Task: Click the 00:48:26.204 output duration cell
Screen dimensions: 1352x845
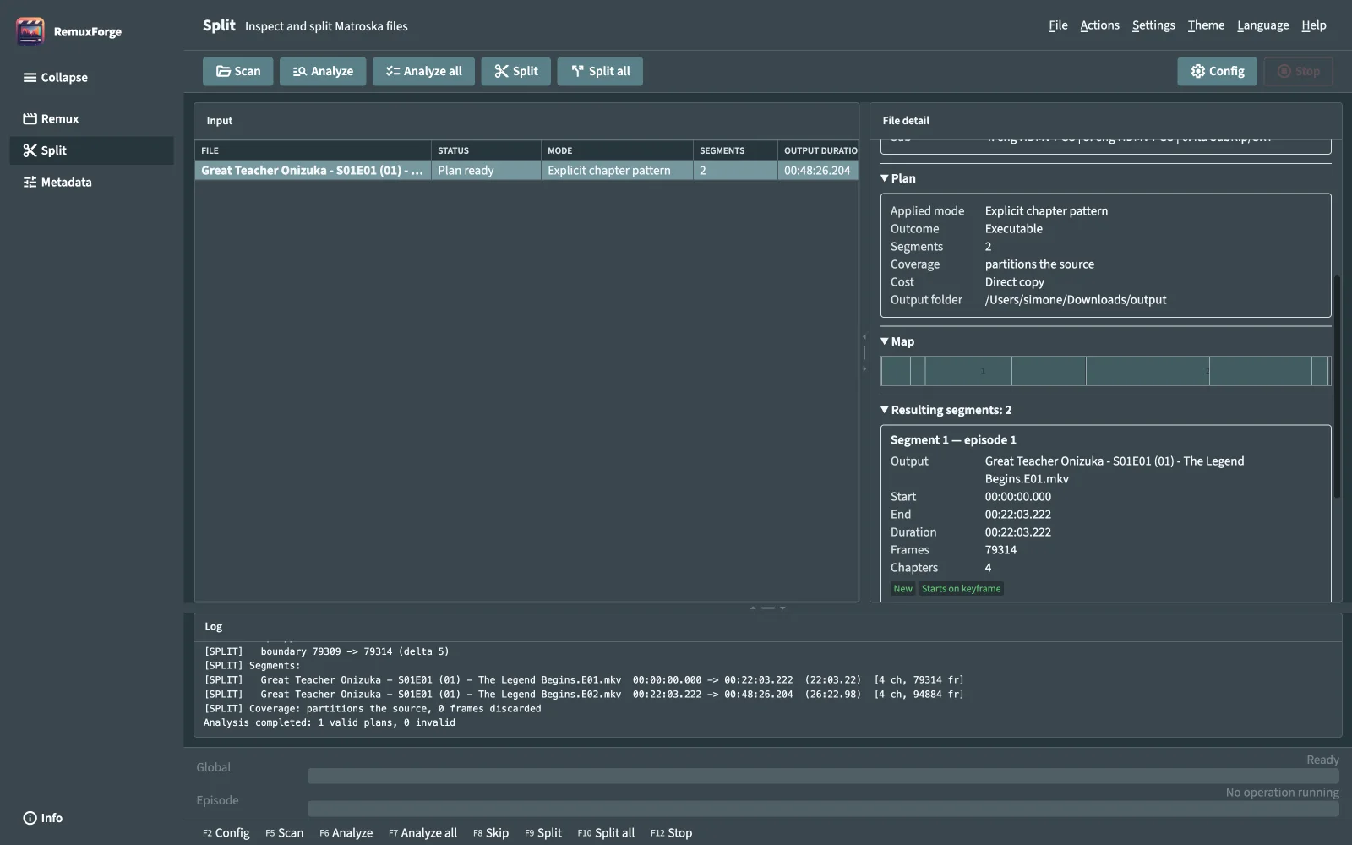Action: click(818, 171)
